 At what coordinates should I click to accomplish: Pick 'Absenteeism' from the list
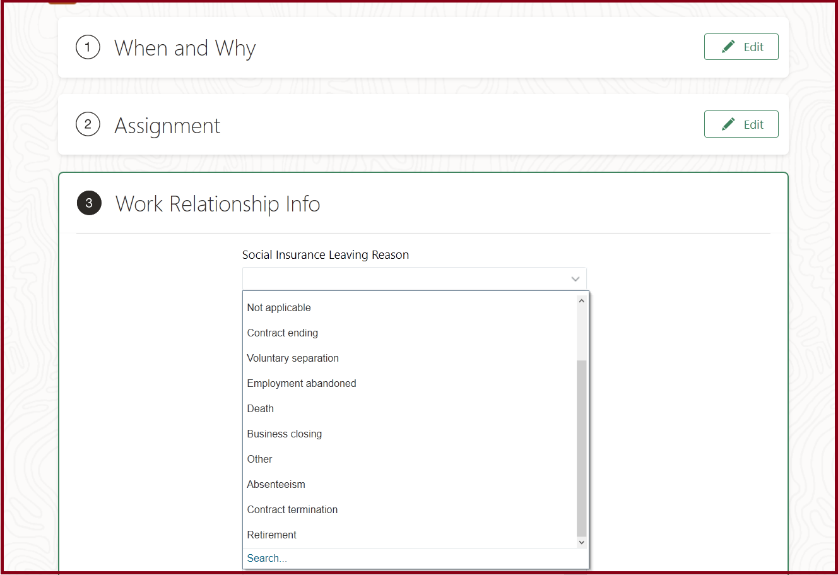pyautogui.click(x=276, y=485)
